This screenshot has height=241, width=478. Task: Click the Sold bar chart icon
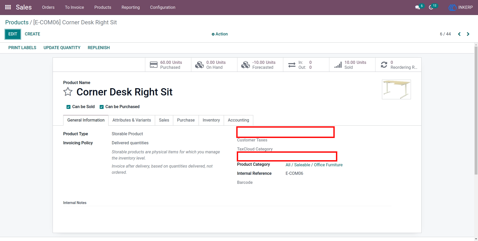tap(338, 65)
